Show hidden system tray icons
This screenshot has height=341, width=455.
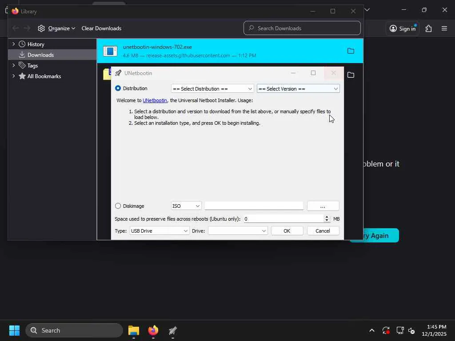(372, 330)
